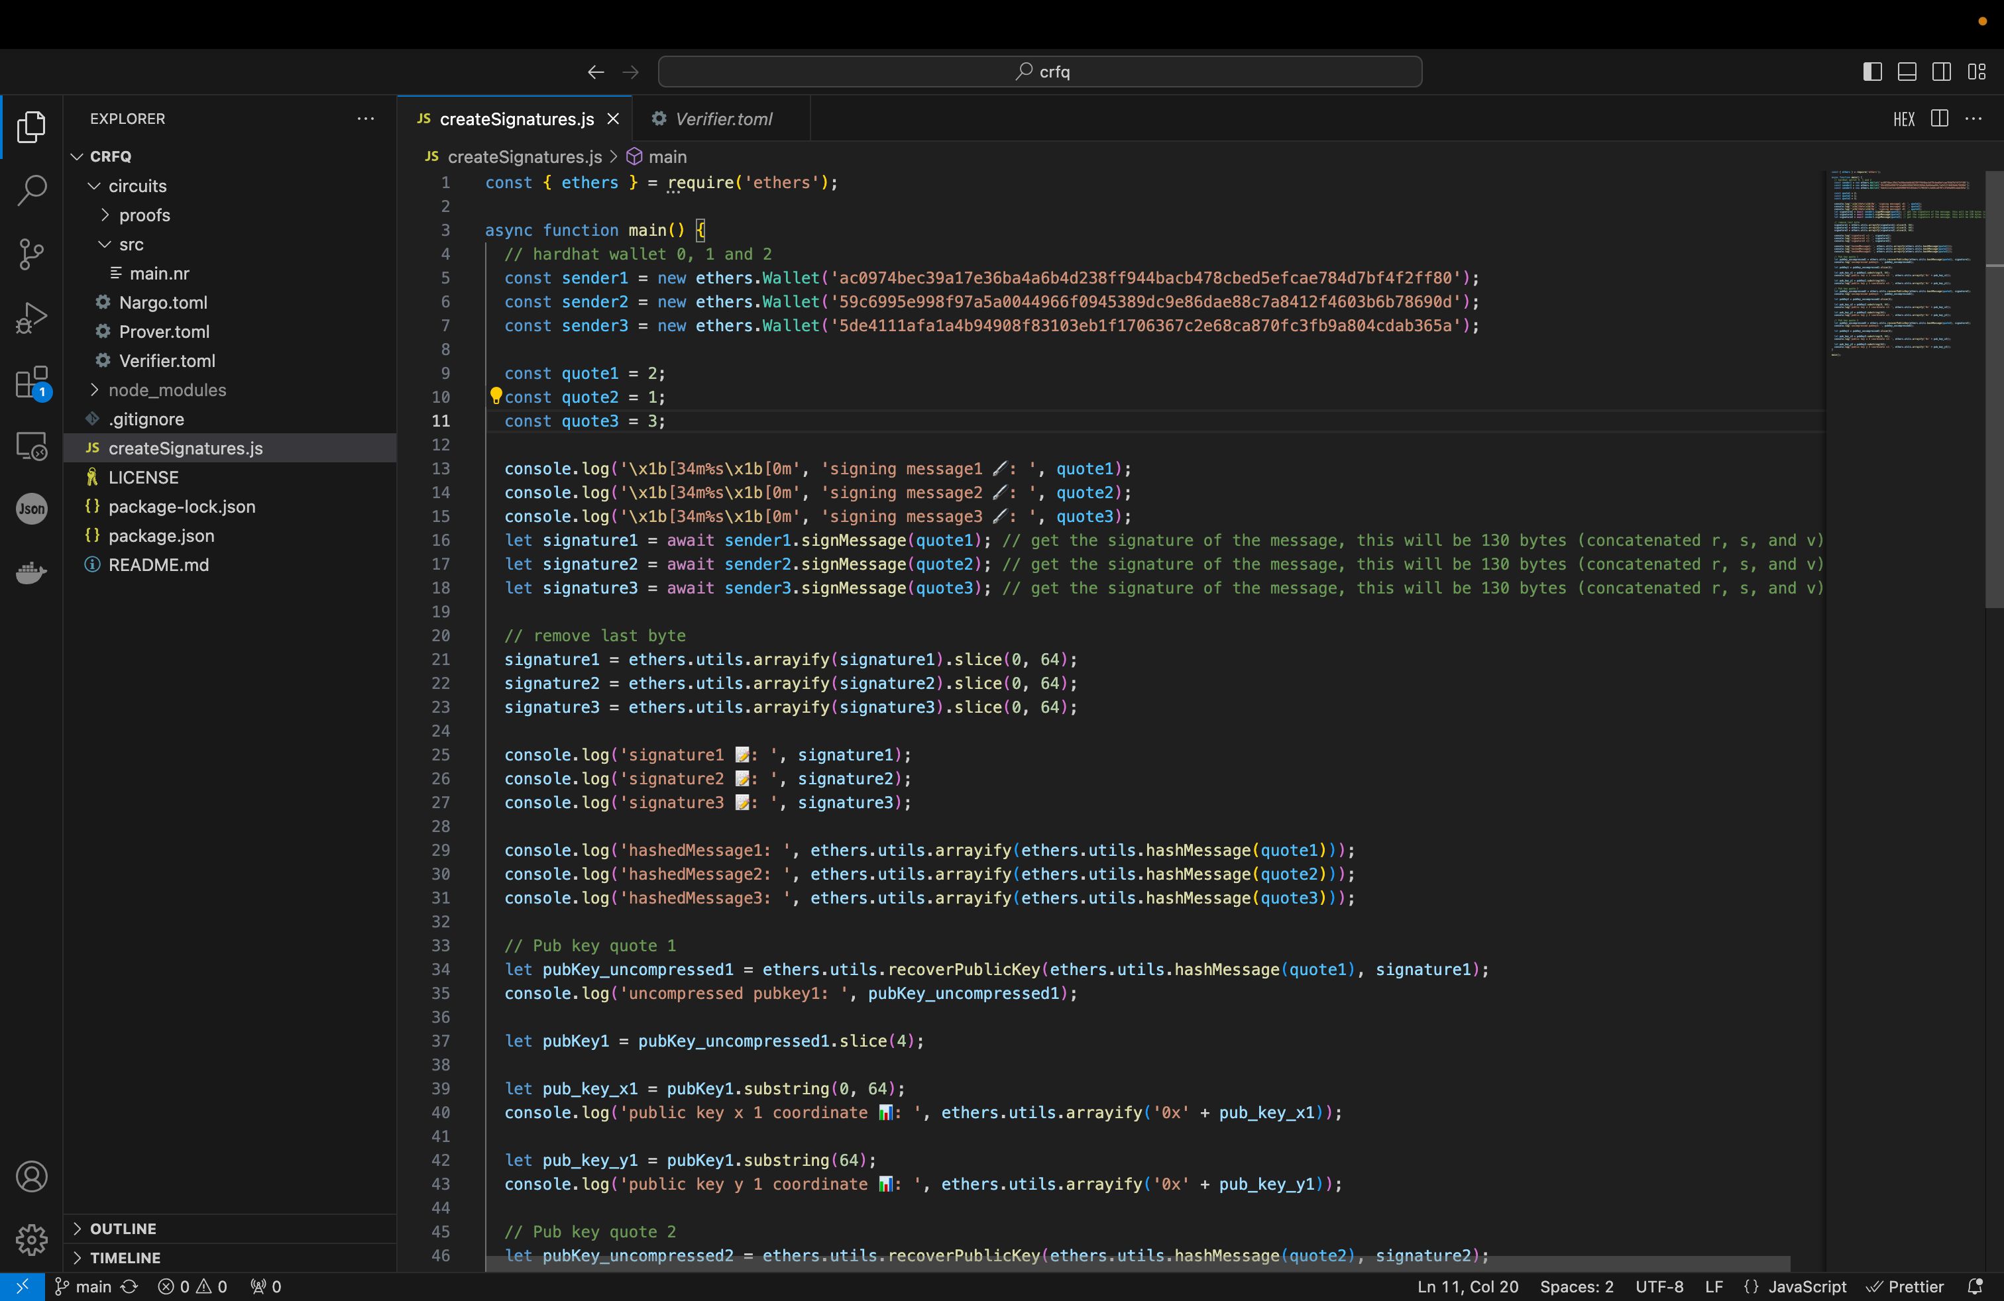Open Explorer views and more actions ellipsis
The width and height of the screenshot is (2004, 1301).
tap(365, 119)
